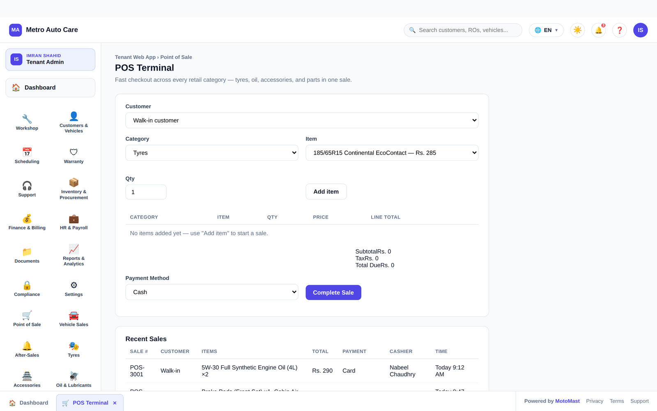Open the Scheduling calendar icon
Viewport: 657px width, 411px height.
27,156
